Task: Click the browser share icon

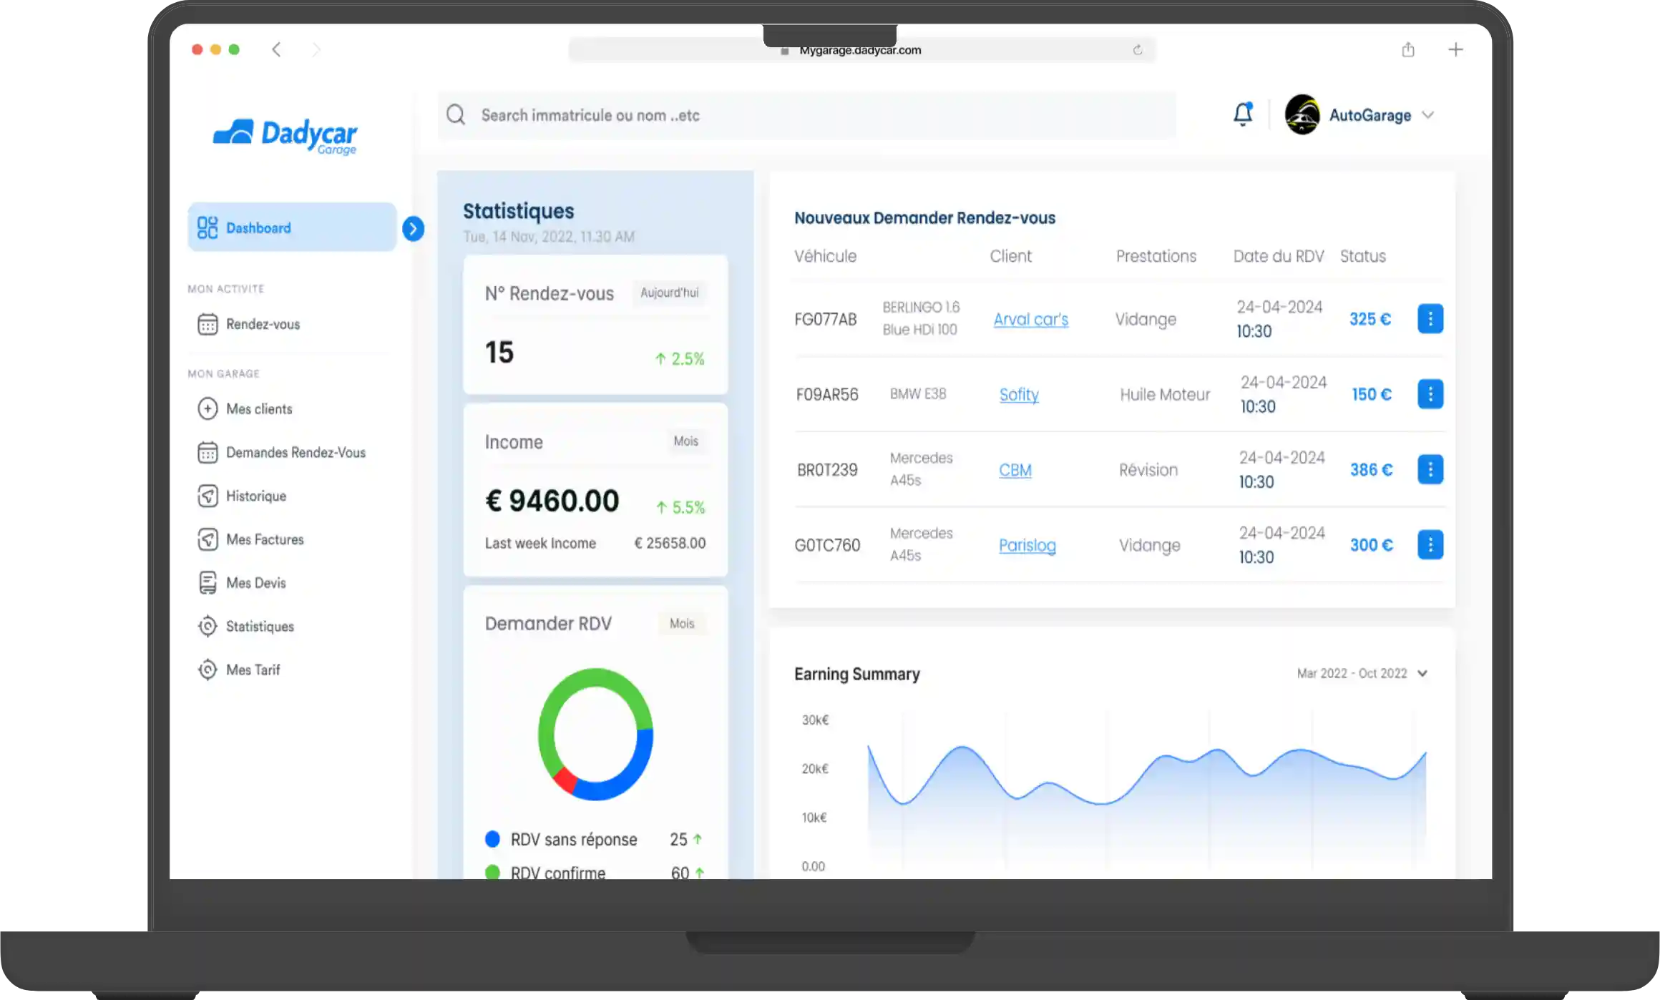Action: tap(1407, 49)
